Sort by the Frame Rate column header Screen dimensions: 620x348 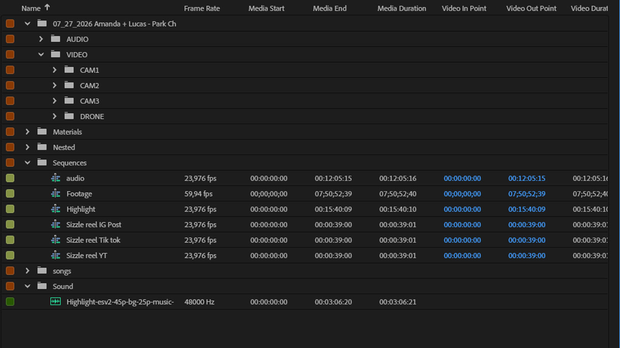point(202,8)
